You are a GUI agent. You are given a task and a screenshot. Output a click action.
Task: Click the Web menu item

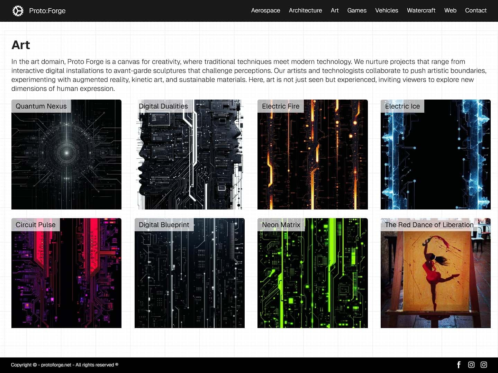(450, 10)
